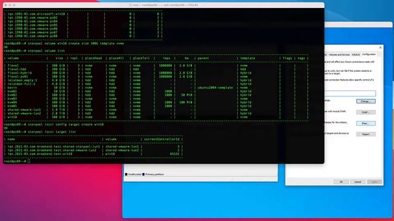Open Volumes and Devices tab

(339, 55)
